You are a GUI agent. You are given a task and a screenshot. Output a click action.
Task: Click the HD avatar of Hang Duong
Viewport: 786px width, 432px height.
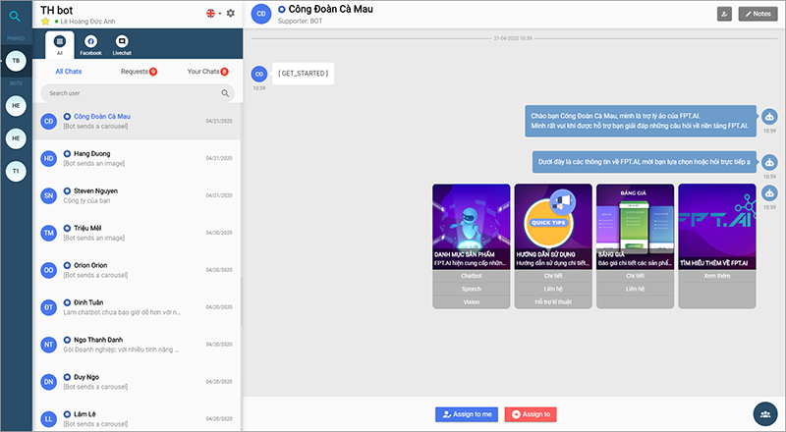(x=48, y=158)
